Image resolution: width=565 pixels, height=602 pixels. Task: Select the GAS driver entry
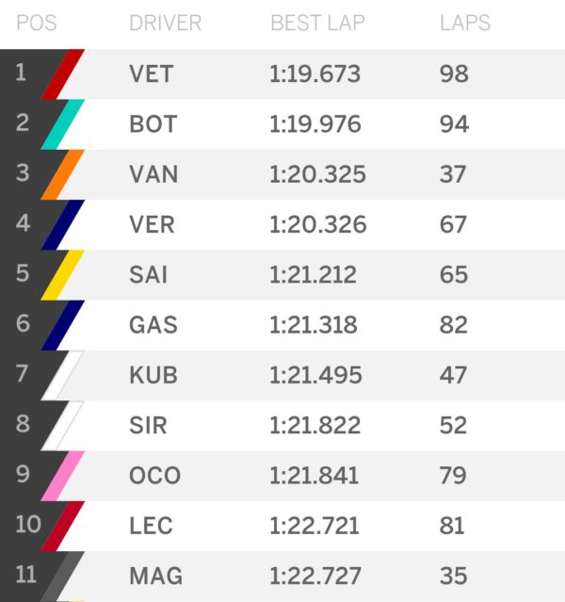coord(153,325)
